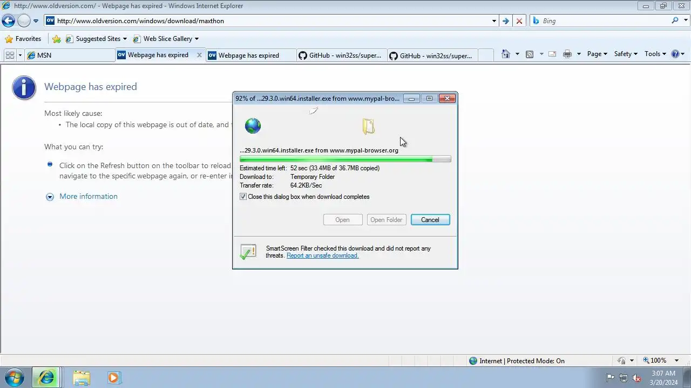The image size is (691, 388).
Task: Click the folder icon in download dialog
Action: tap(369, 126)
